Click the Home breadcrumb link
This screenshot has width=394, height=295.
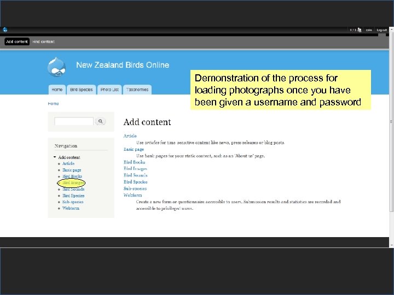[53, 104]
